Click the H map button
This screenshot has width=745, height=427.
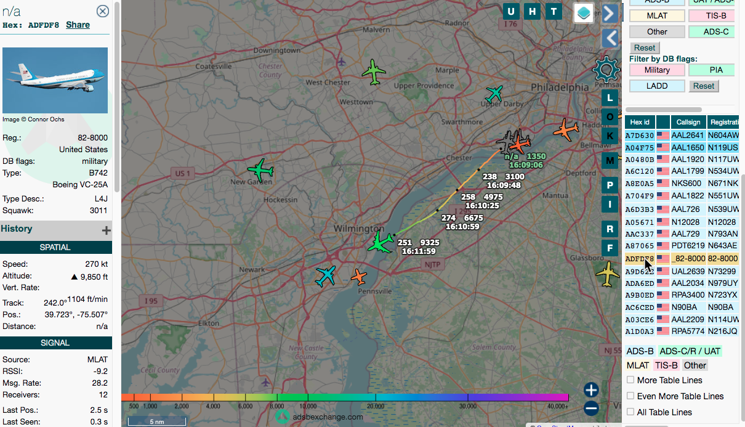point(533,11)
